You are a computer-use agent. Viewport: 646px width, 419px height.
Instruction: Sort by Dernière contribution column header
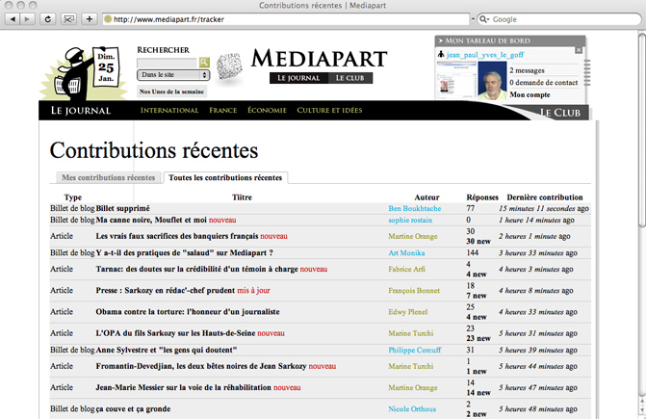[545, 197]
